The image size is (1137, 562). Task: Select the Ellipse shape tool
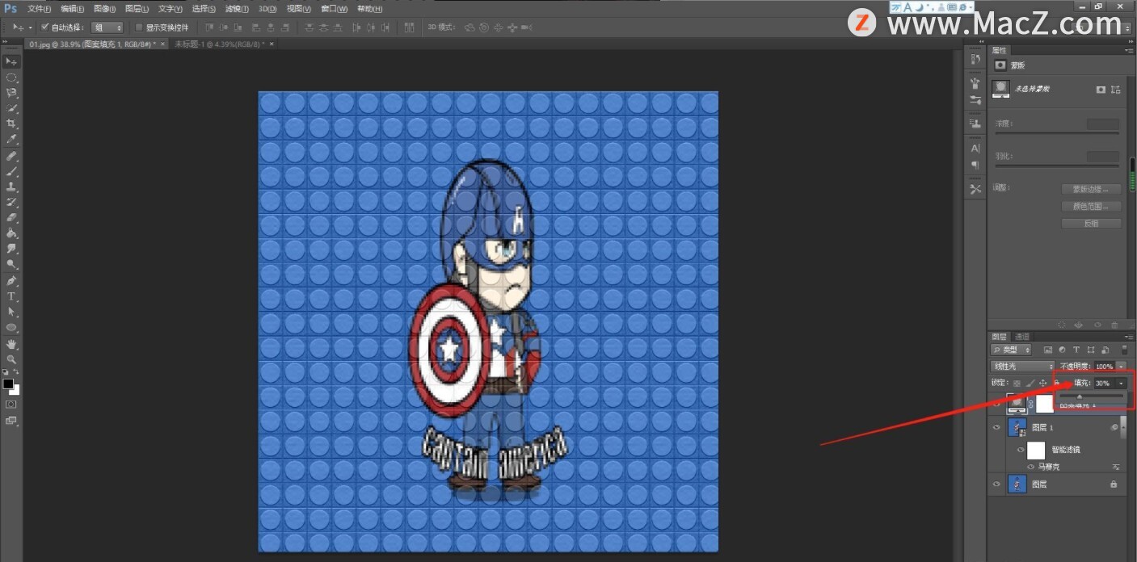click(x=11, y=328)
